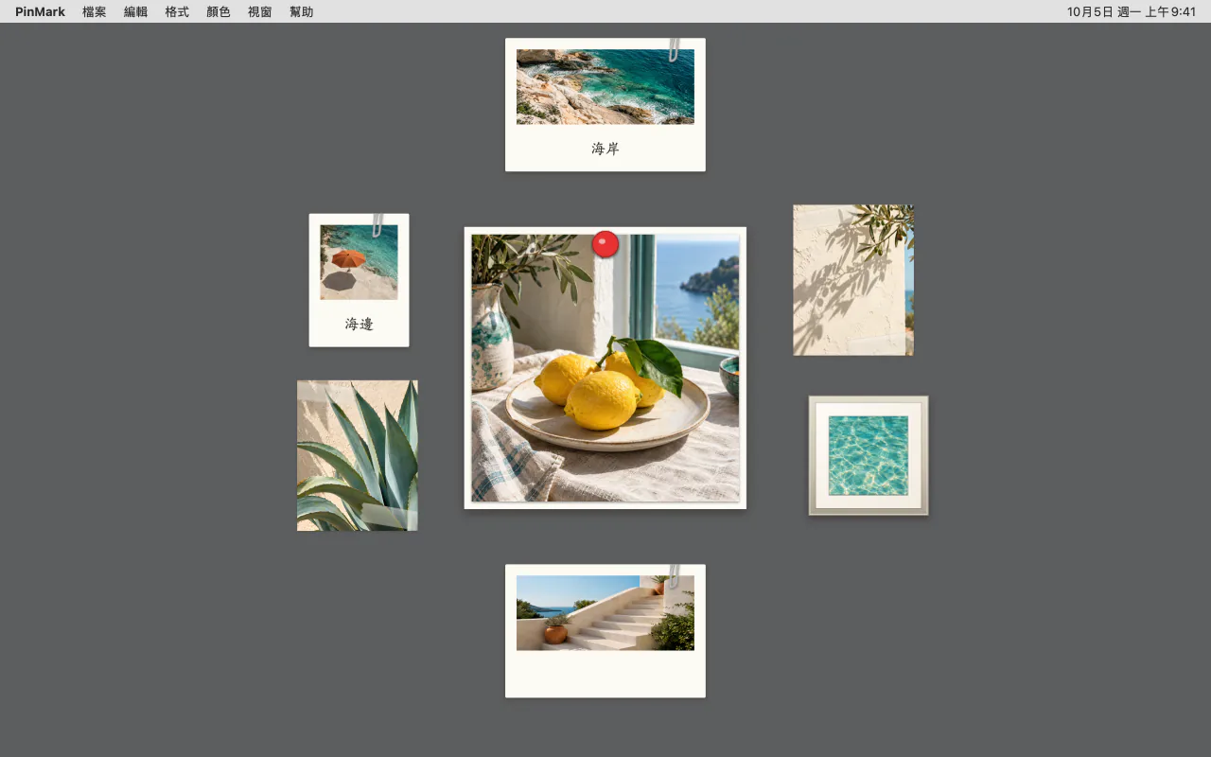Screen dimensions: 1211x757
Task: Select the framed pool water picture
Action: point(869,456)
